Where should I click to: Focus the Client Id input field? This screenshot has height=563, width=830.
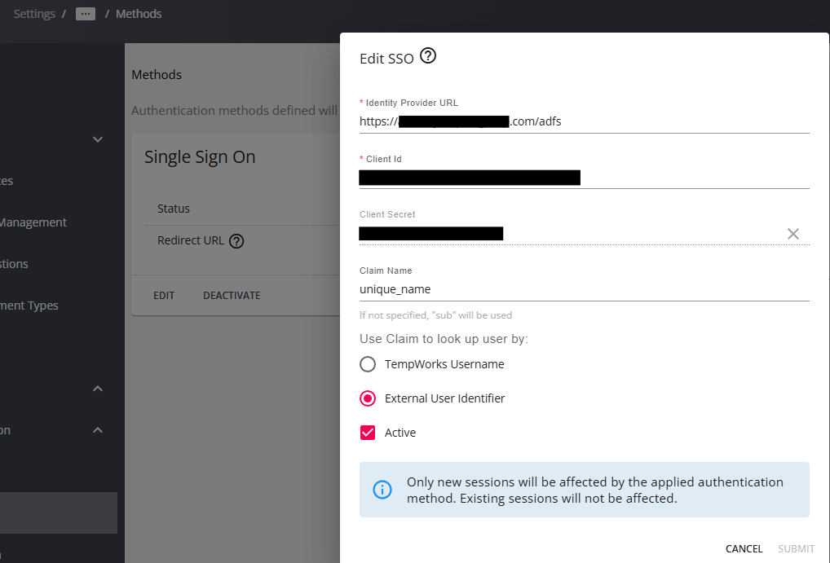[x=585, y=178]
